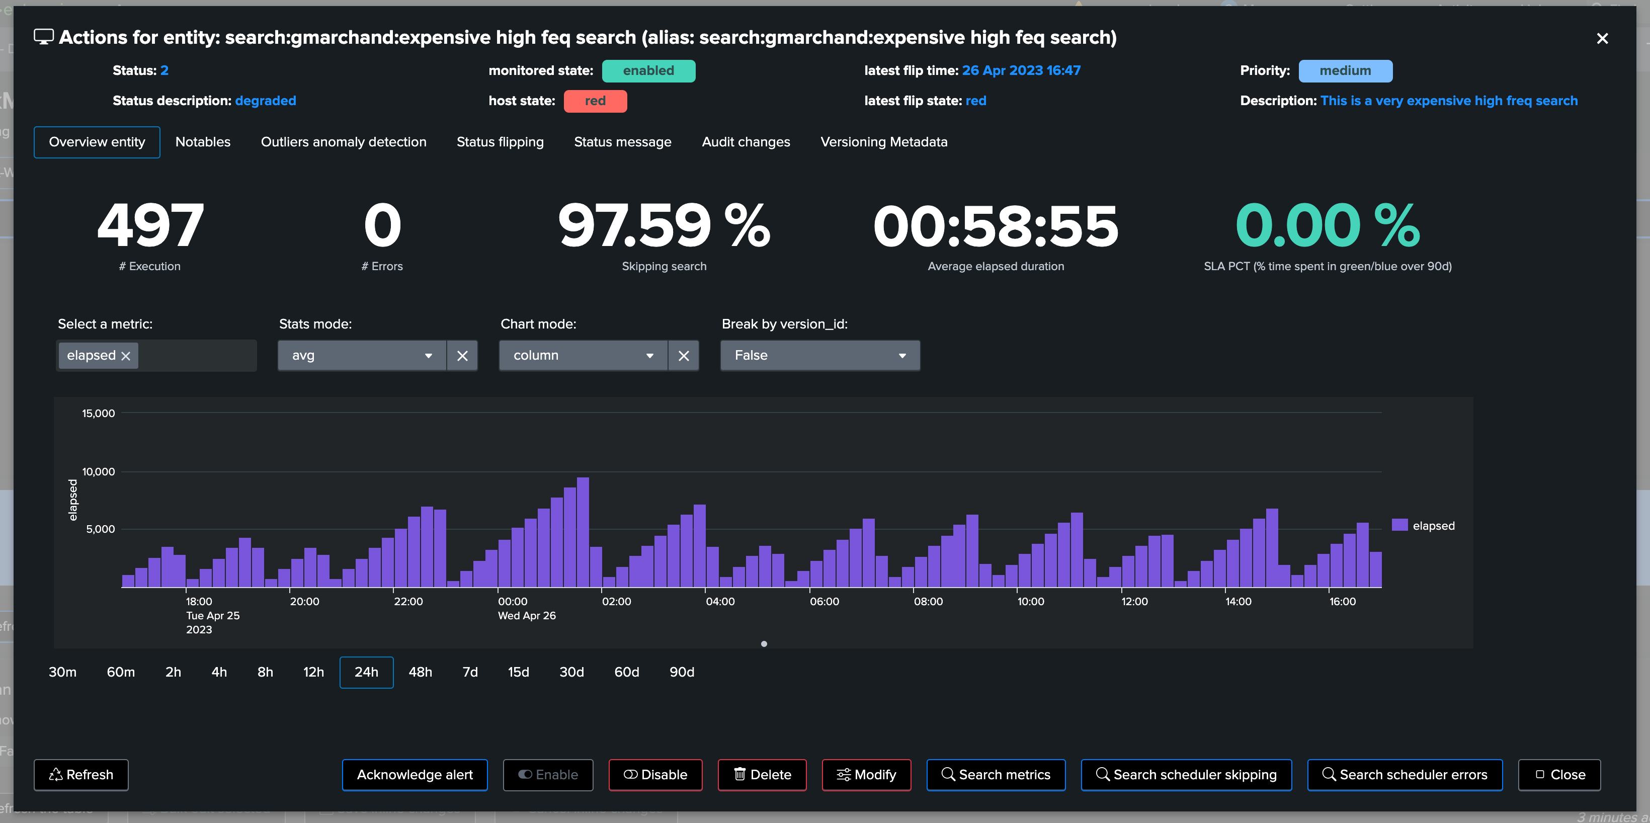Select the 15d time range

(x=519, y=673)
